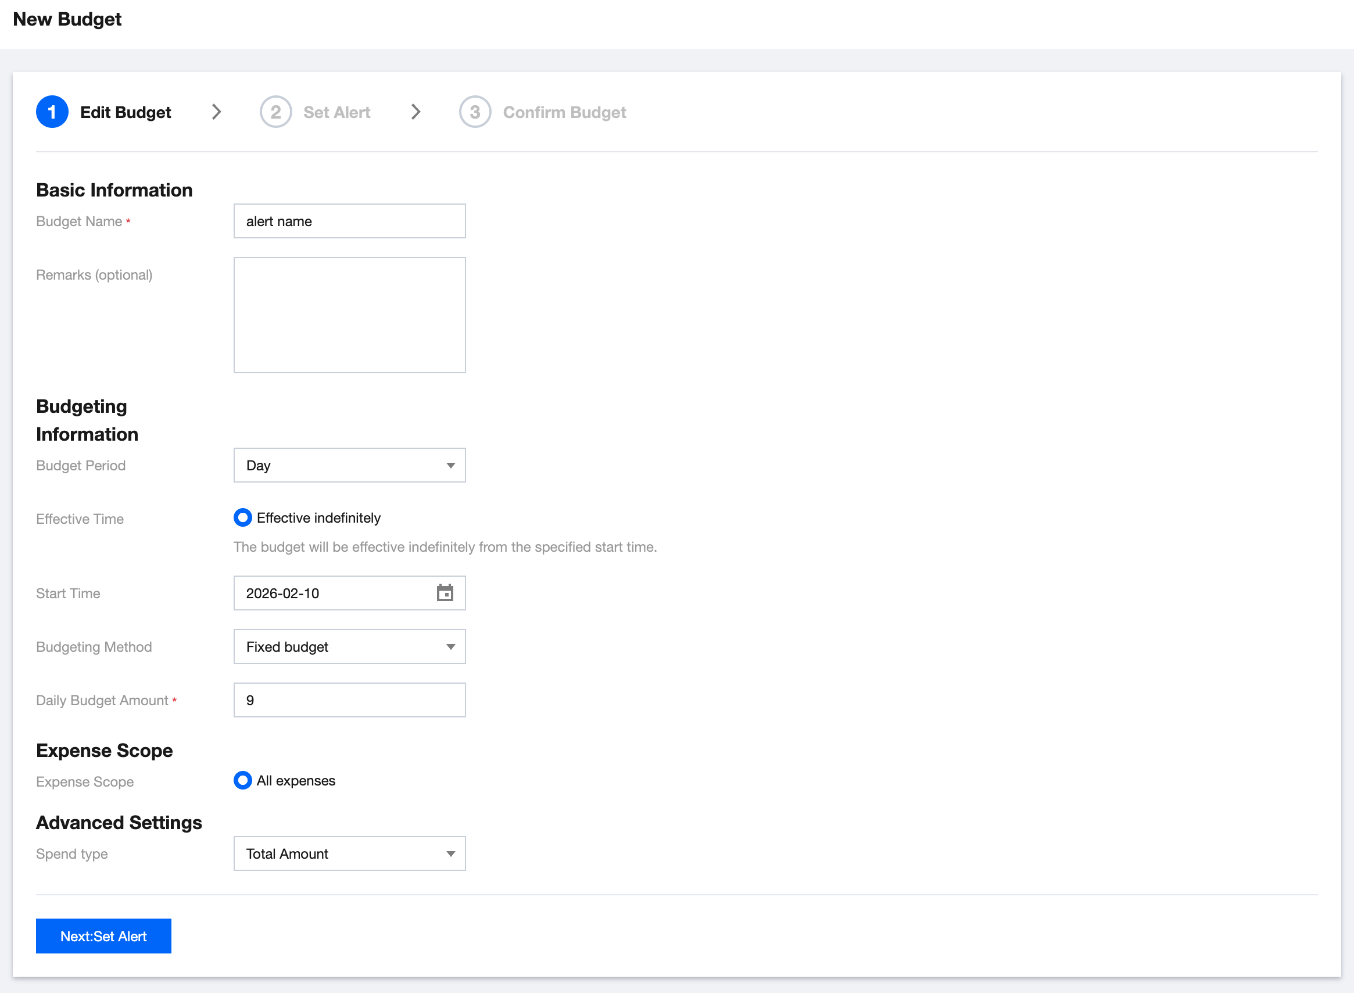Click the step 2 circle icon
This screenshot has height=993, width=1354.
pos(275,112)
